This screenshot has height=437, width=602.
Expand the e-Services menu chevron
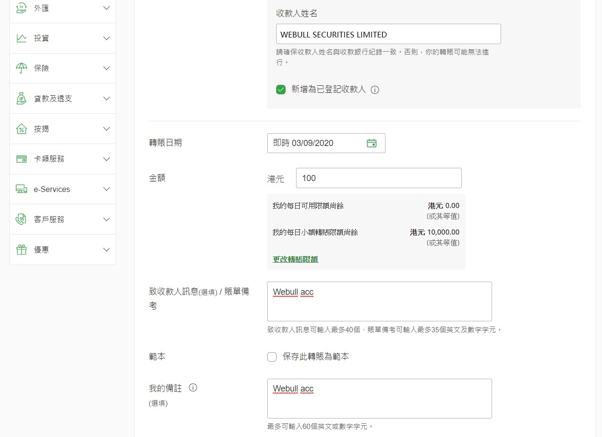point(107,189)
